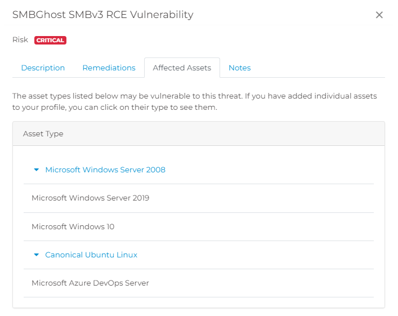The image size is (398, 316).
Task: Click the SMBGhost SMBv3 RCE Vulnerability title
Action: click(103, 15)
